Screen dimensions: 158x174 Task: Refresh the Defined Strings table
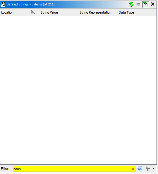pyautogui.click(x=131, y=4)
